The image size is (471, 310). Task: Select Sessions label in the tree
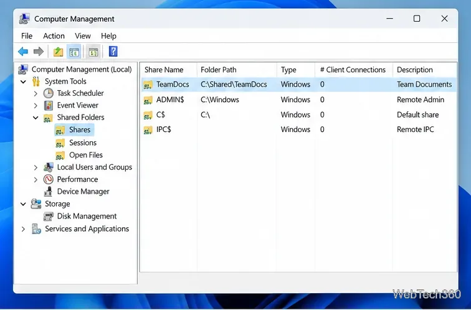[x=83, y=143]
